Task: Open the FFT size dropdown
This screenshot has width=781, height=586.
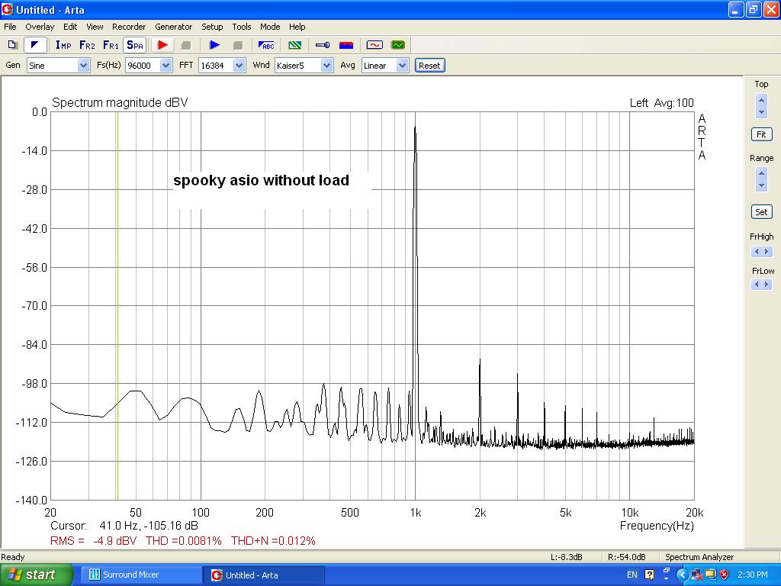Action: [x=239, y=66]
